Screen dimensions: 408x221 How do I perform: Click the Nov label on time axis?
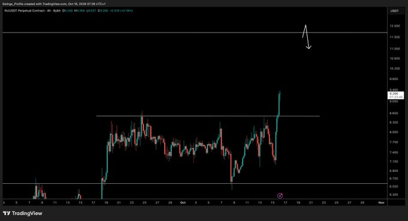coord(382,202)
